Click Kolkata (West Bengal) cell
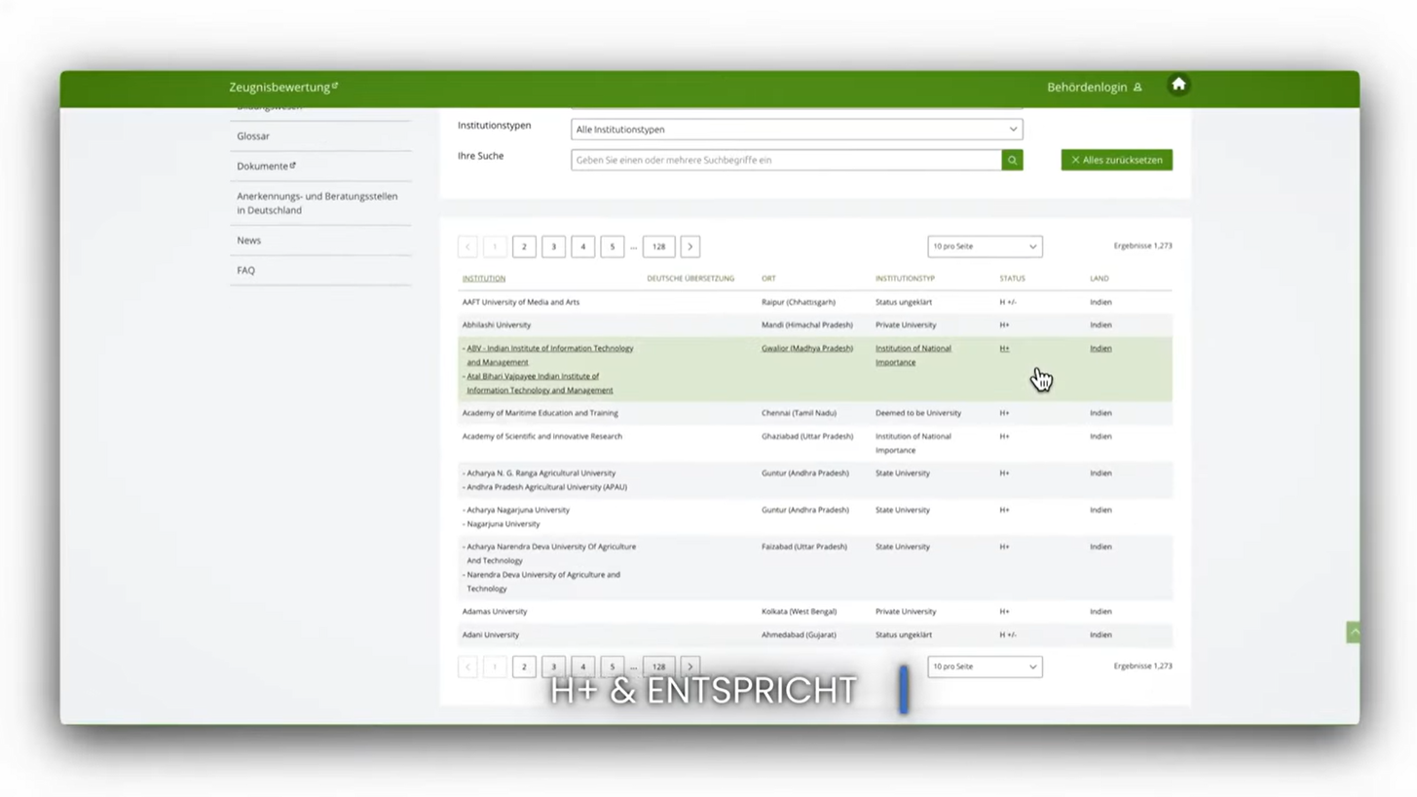 tap(799, 612)
